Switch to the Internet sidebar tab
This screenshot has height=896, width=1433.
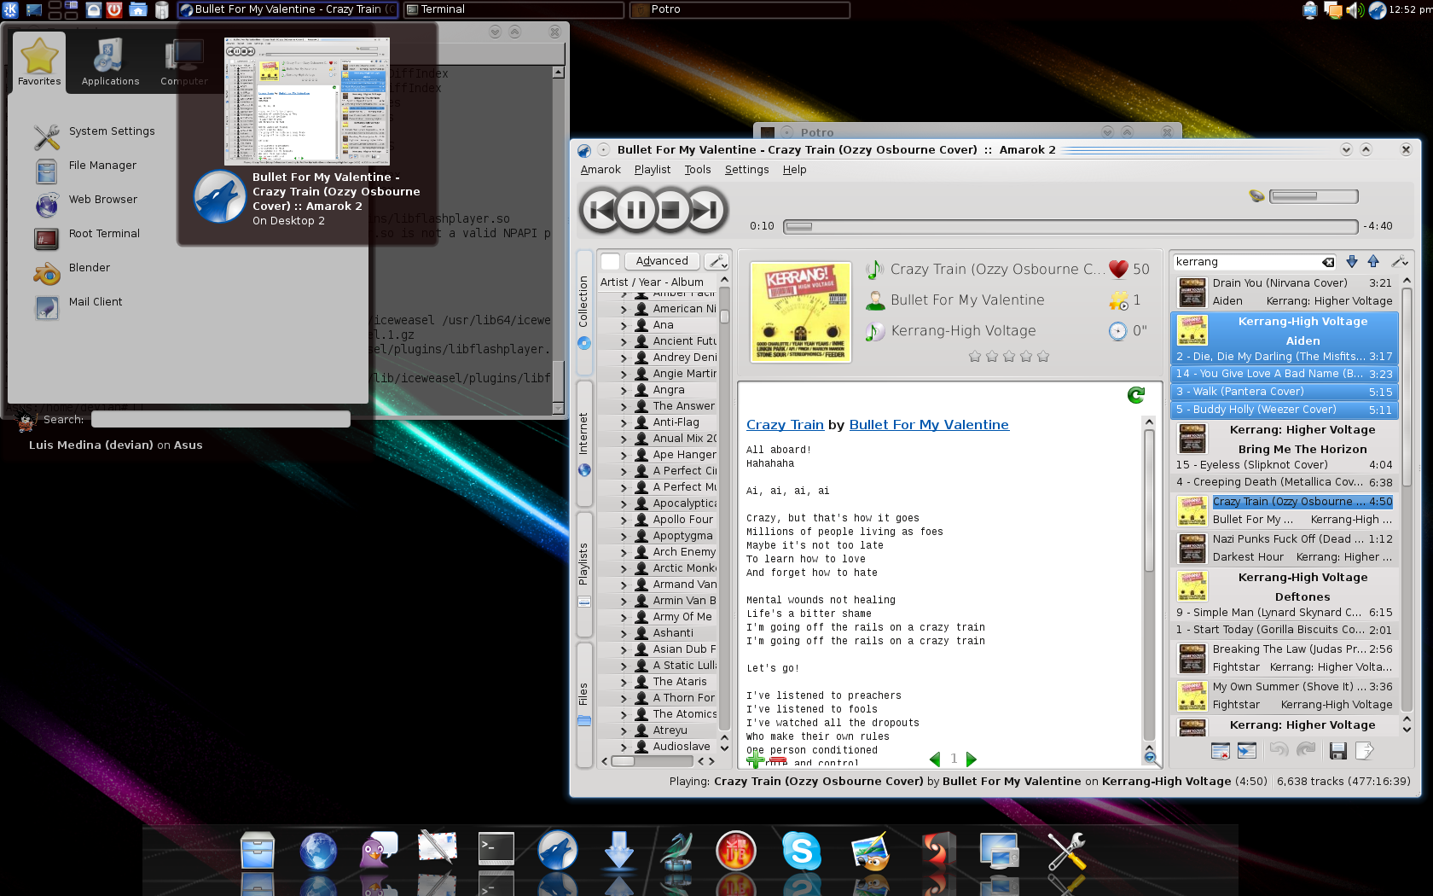tap(584, 443)
